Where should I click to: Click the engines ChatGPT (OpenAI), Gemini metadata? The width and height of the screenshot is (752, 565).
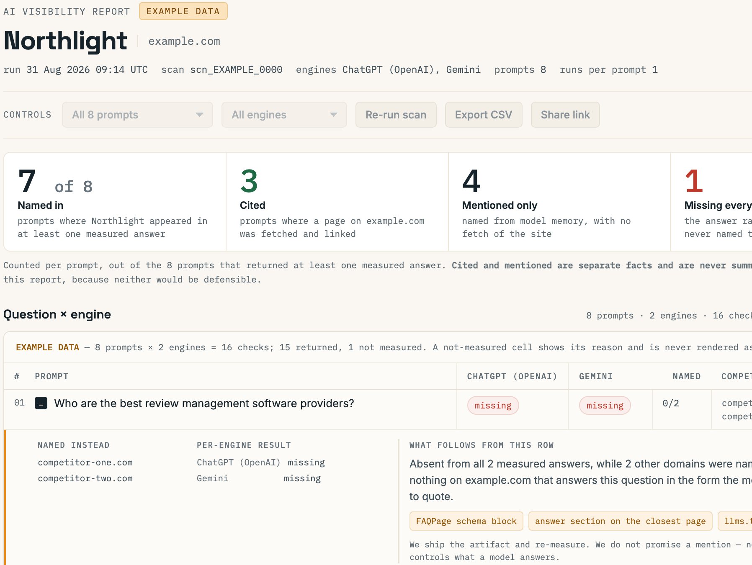pyautogui.click(x=388, y=69)
